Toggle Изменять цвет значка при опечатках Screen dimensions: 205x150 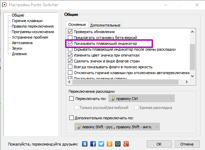[x=70, y=55]
